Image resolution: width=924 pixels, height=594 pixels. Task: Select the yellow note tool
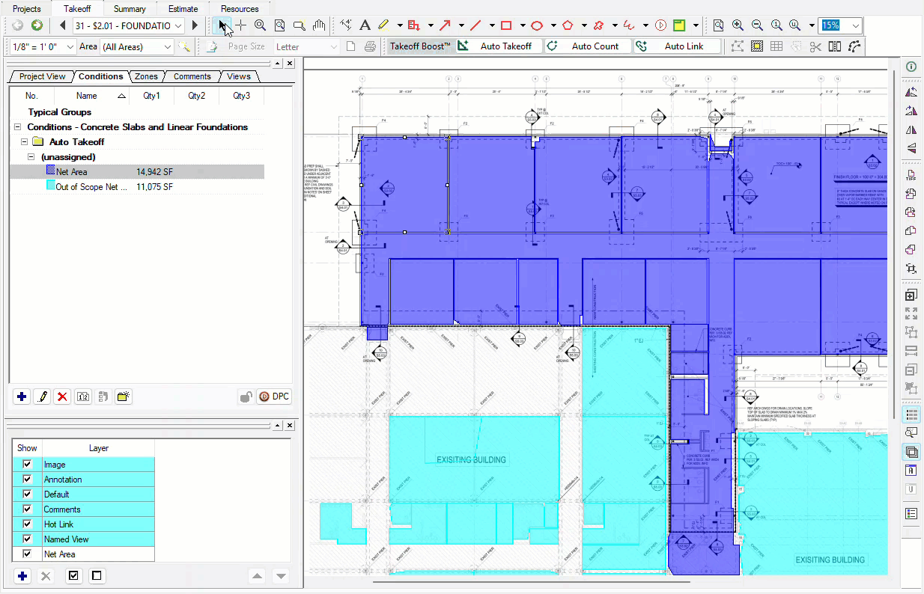[679, 25]
